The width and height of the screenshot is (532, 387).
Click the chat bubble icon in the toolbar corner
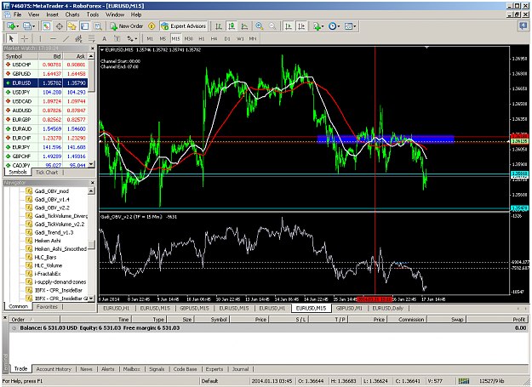click(x=523, y=26)
